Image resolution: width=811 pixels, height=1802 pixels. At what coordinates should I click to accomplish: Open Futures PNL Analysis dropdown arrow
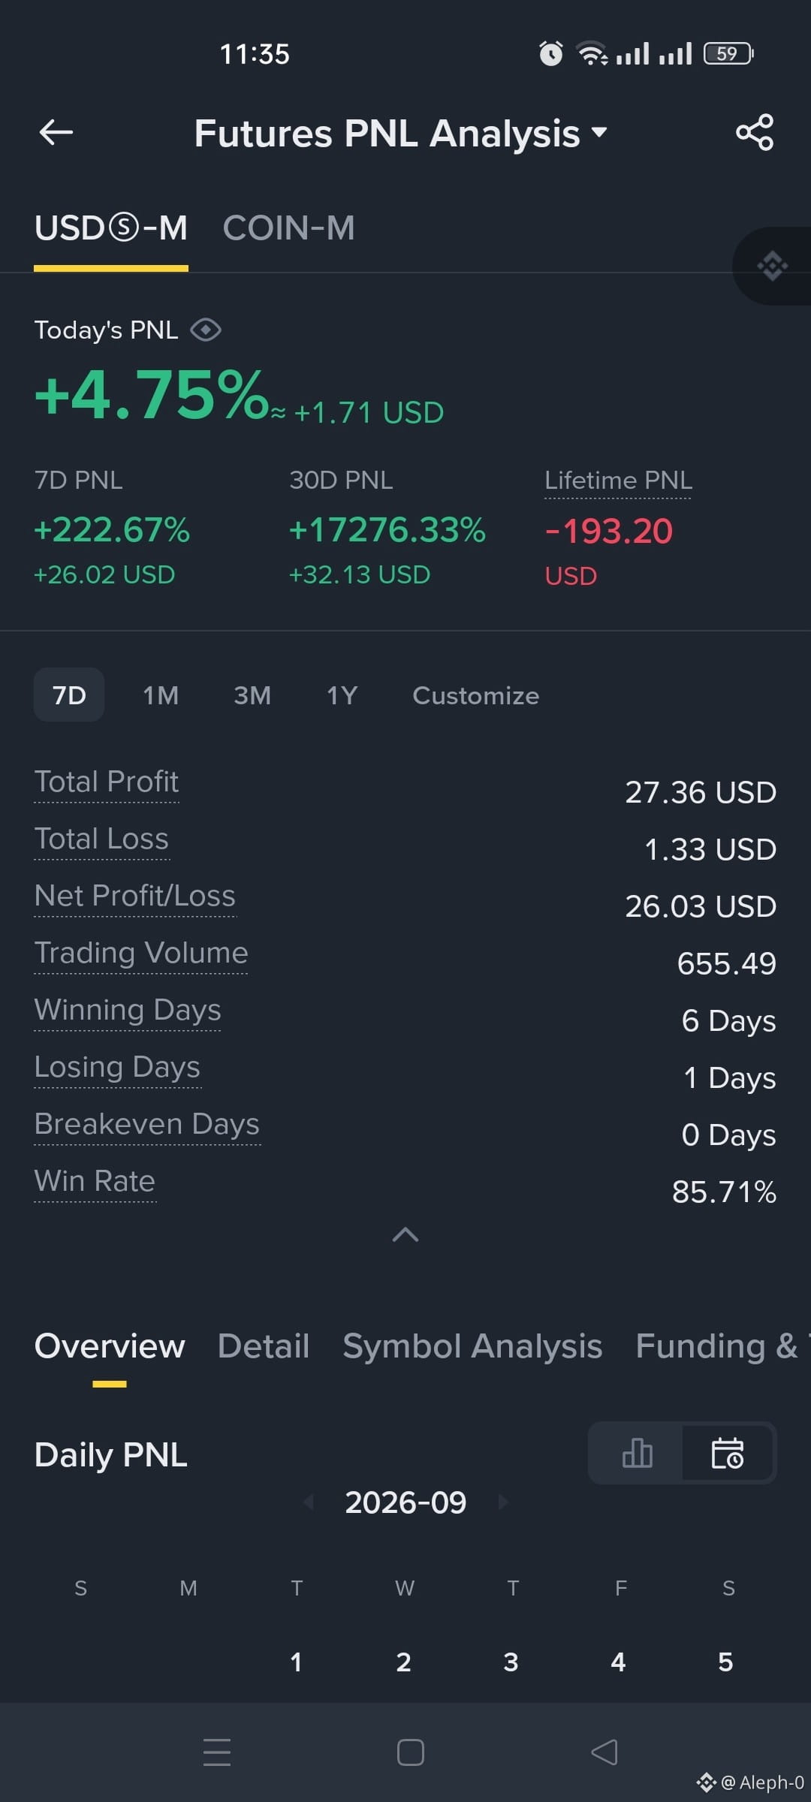pyautogui.click(x=599, y=132)
